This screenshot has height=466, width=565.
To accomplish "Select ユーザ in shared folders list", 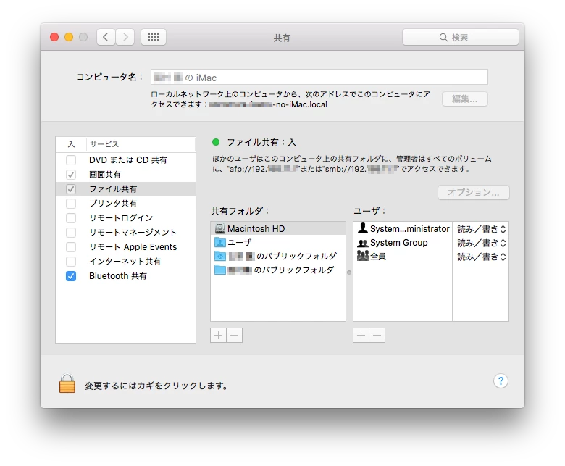I will coord(278,242).
